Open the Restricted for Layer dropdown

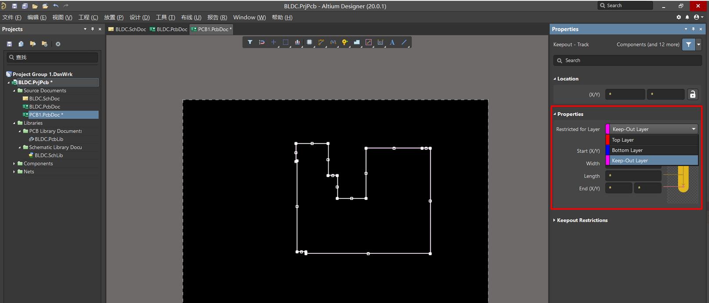652,129
